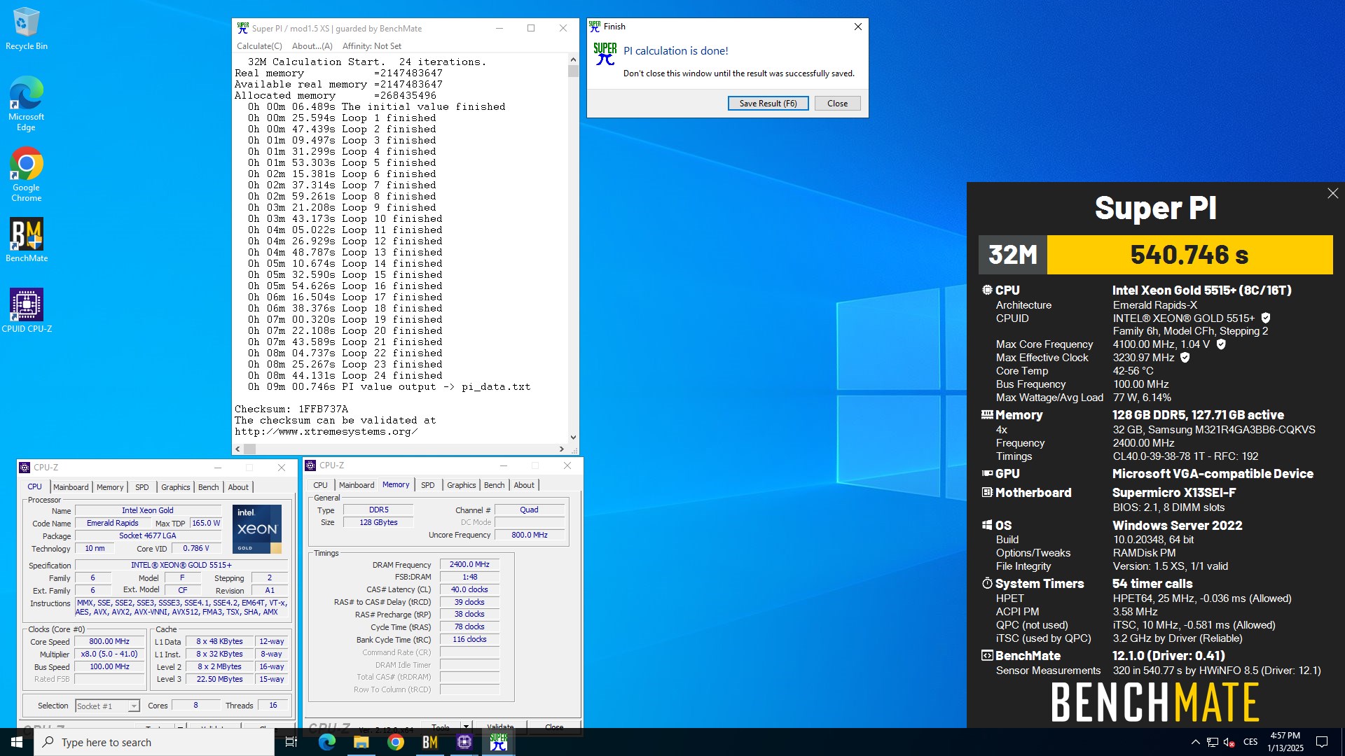Select the BenchMate desktop shortcut
The height and width of the screenshot is (756, 1345).
27,240
